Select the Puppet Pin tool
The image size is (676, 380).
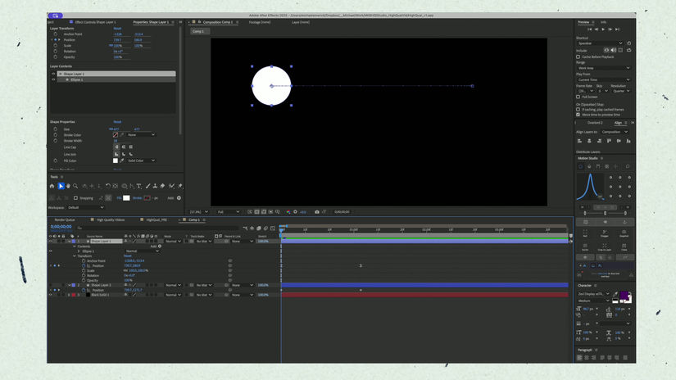click(x=179, y=186)
